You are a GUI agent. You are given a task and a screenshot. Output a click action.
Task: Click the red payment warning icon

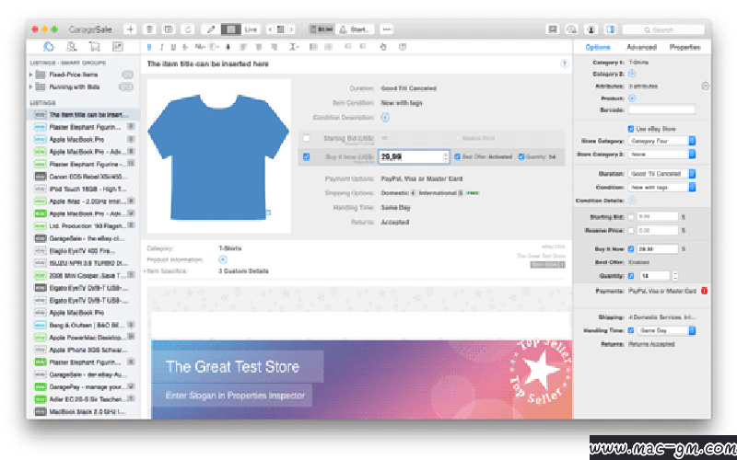click(704, 291)
